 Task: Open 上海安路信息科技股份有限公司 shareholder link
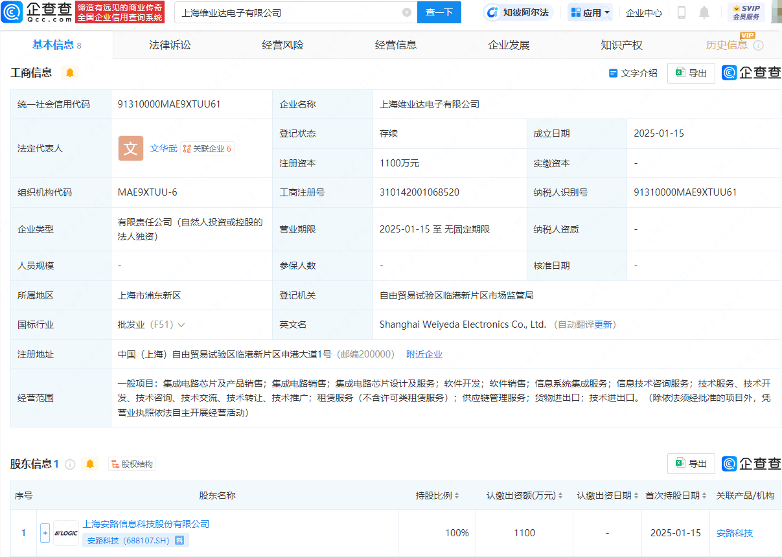tap(146, 524)
